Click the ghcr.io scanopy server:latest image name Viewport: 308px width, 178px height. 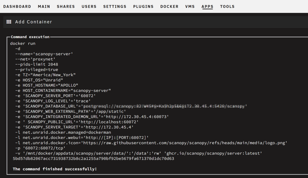point(214,153)
